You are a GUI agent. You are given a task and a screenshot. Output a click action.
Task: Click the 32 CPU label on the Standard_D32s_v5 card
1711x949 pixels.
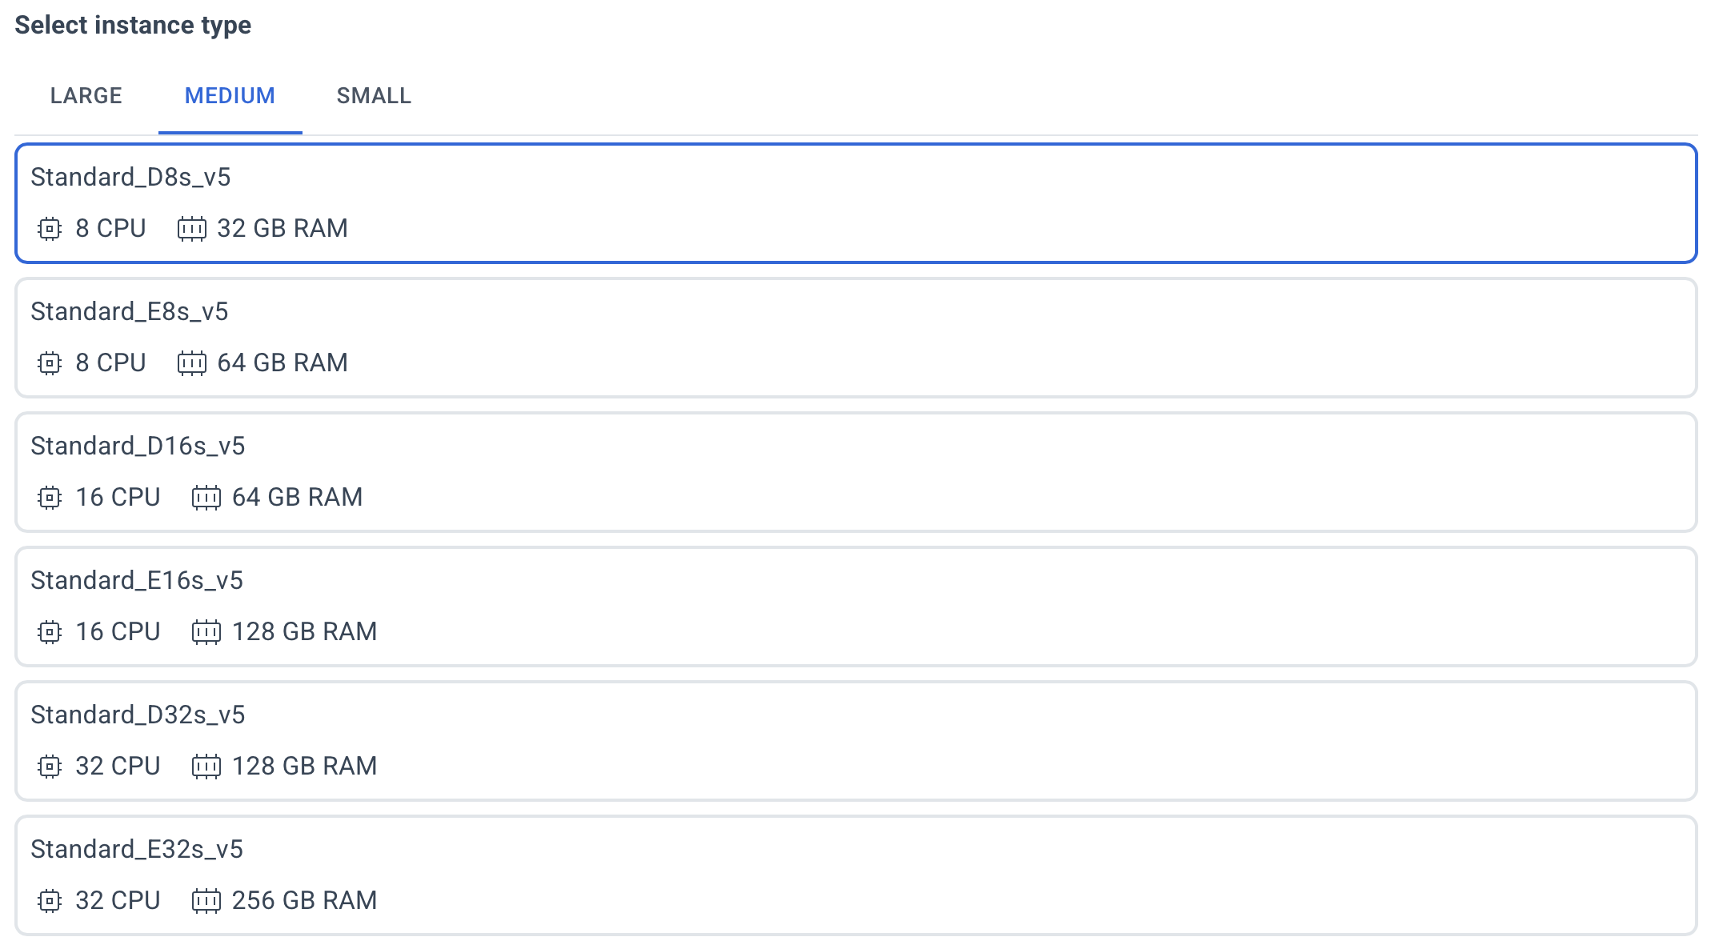(118, 767)
